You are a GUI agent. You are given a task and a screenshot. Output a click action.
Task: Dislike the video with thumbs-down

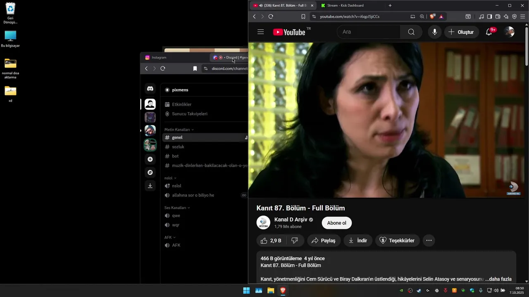point(295,240)
